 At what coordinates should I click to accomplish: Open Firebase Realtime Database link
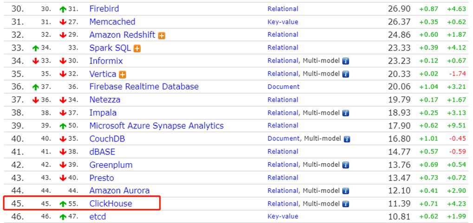pyautogui.click(x=144, y=87)
